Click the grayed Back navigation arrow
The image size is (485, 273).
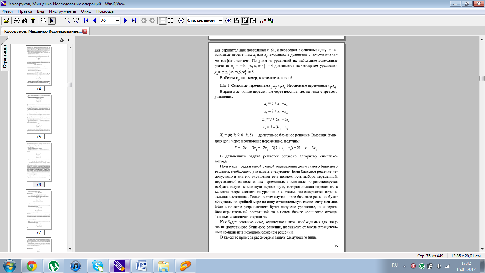144,21
